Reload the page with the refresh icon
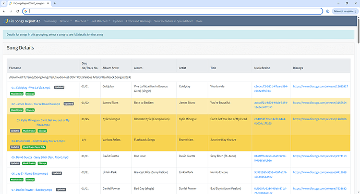 coord(17,11)
